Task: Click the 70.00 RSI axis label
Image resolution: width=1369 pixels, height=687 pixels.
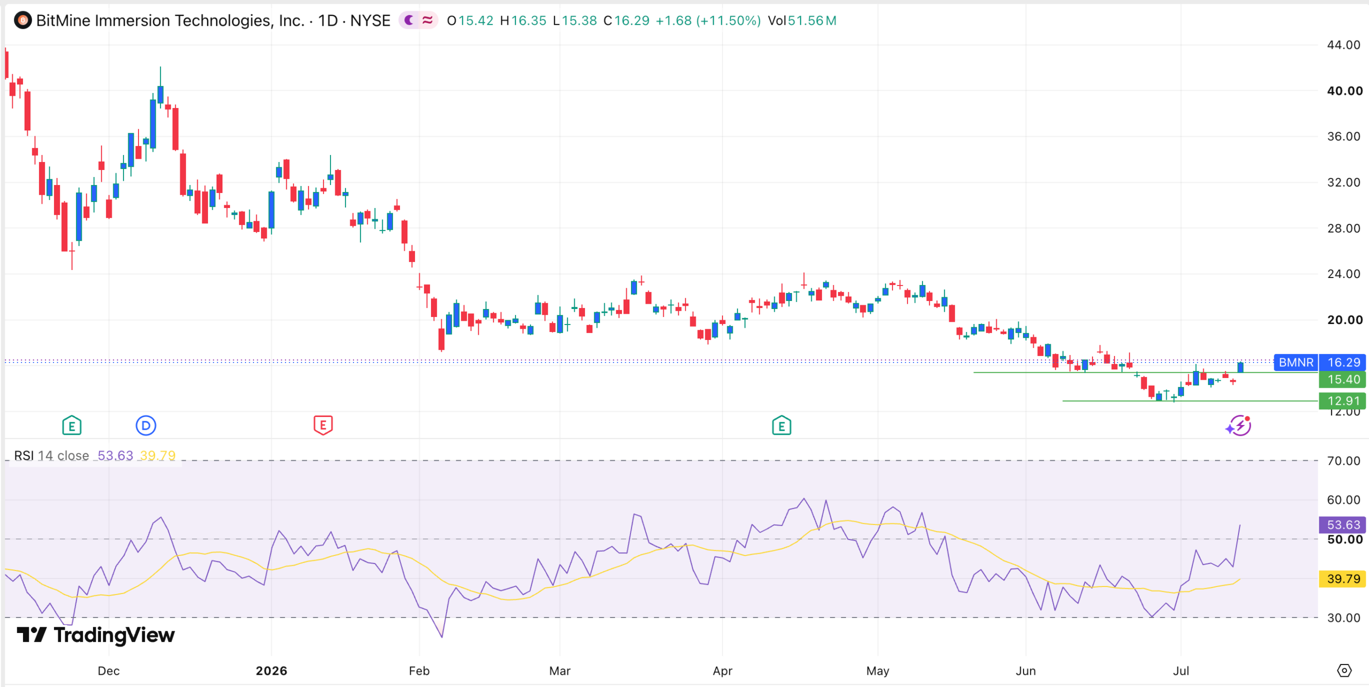Action: point(1343,461)
